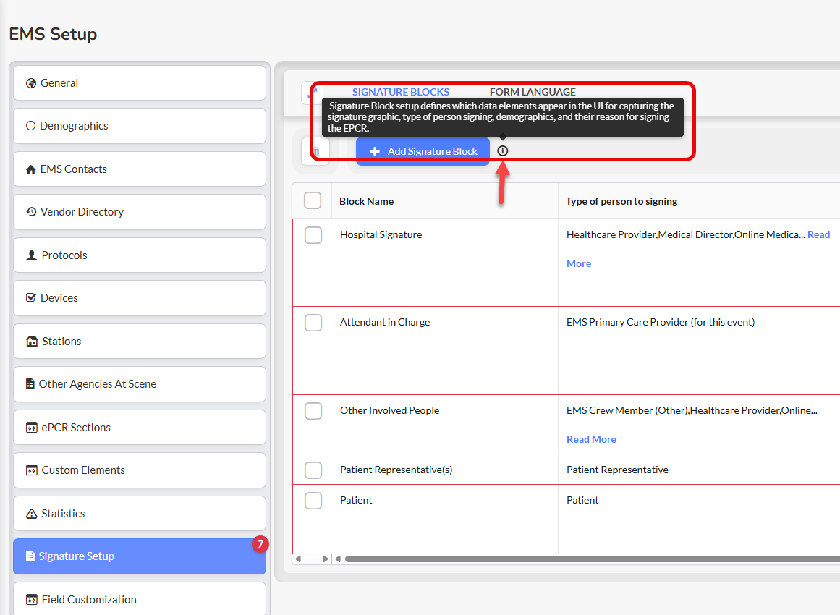Go to Other Agencies At Scene
The image size is (840, 615).
tap(140, 384)
